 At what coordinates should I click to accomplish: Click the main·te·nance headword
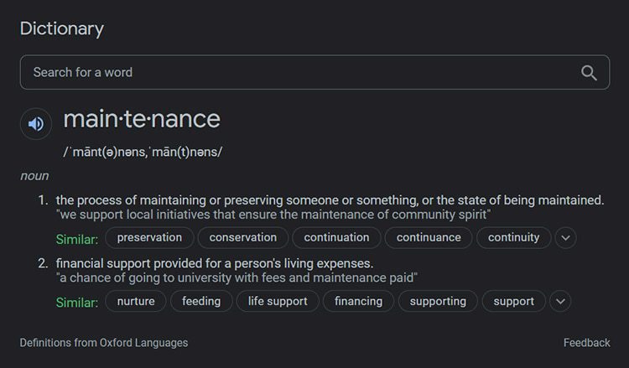click(x=142, y=119)
